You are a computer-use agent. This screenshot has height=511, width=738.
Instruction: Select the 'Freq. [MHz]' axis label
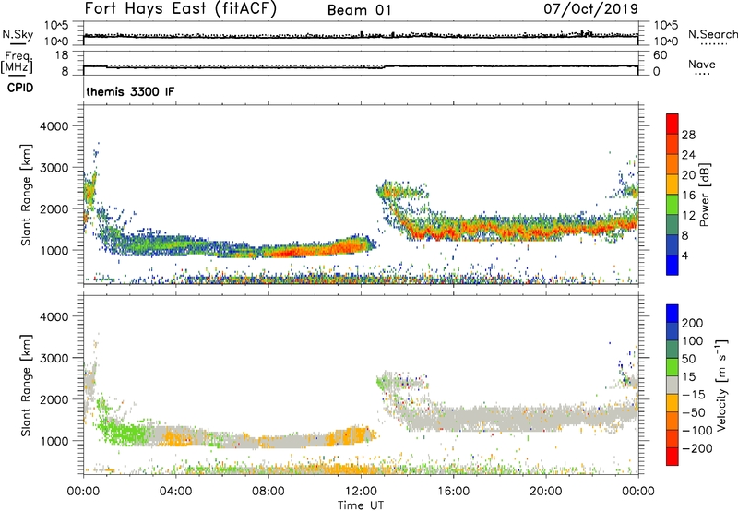tap(17, 63)
